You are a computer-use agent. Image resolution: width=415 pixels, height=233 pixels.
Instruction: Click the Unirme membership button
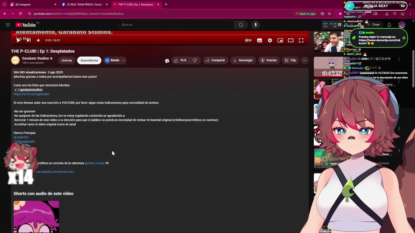pyautogui.click(x=66, y=60)
